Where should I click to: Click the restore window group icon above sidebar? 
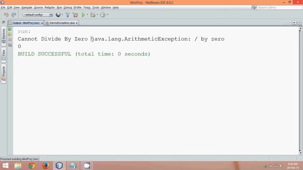3,22
